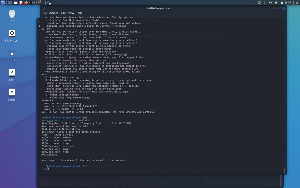Click the '--badsum' option line
Image resolution: width=300 pixels, height=188 pixels.
tap(85, 26)
